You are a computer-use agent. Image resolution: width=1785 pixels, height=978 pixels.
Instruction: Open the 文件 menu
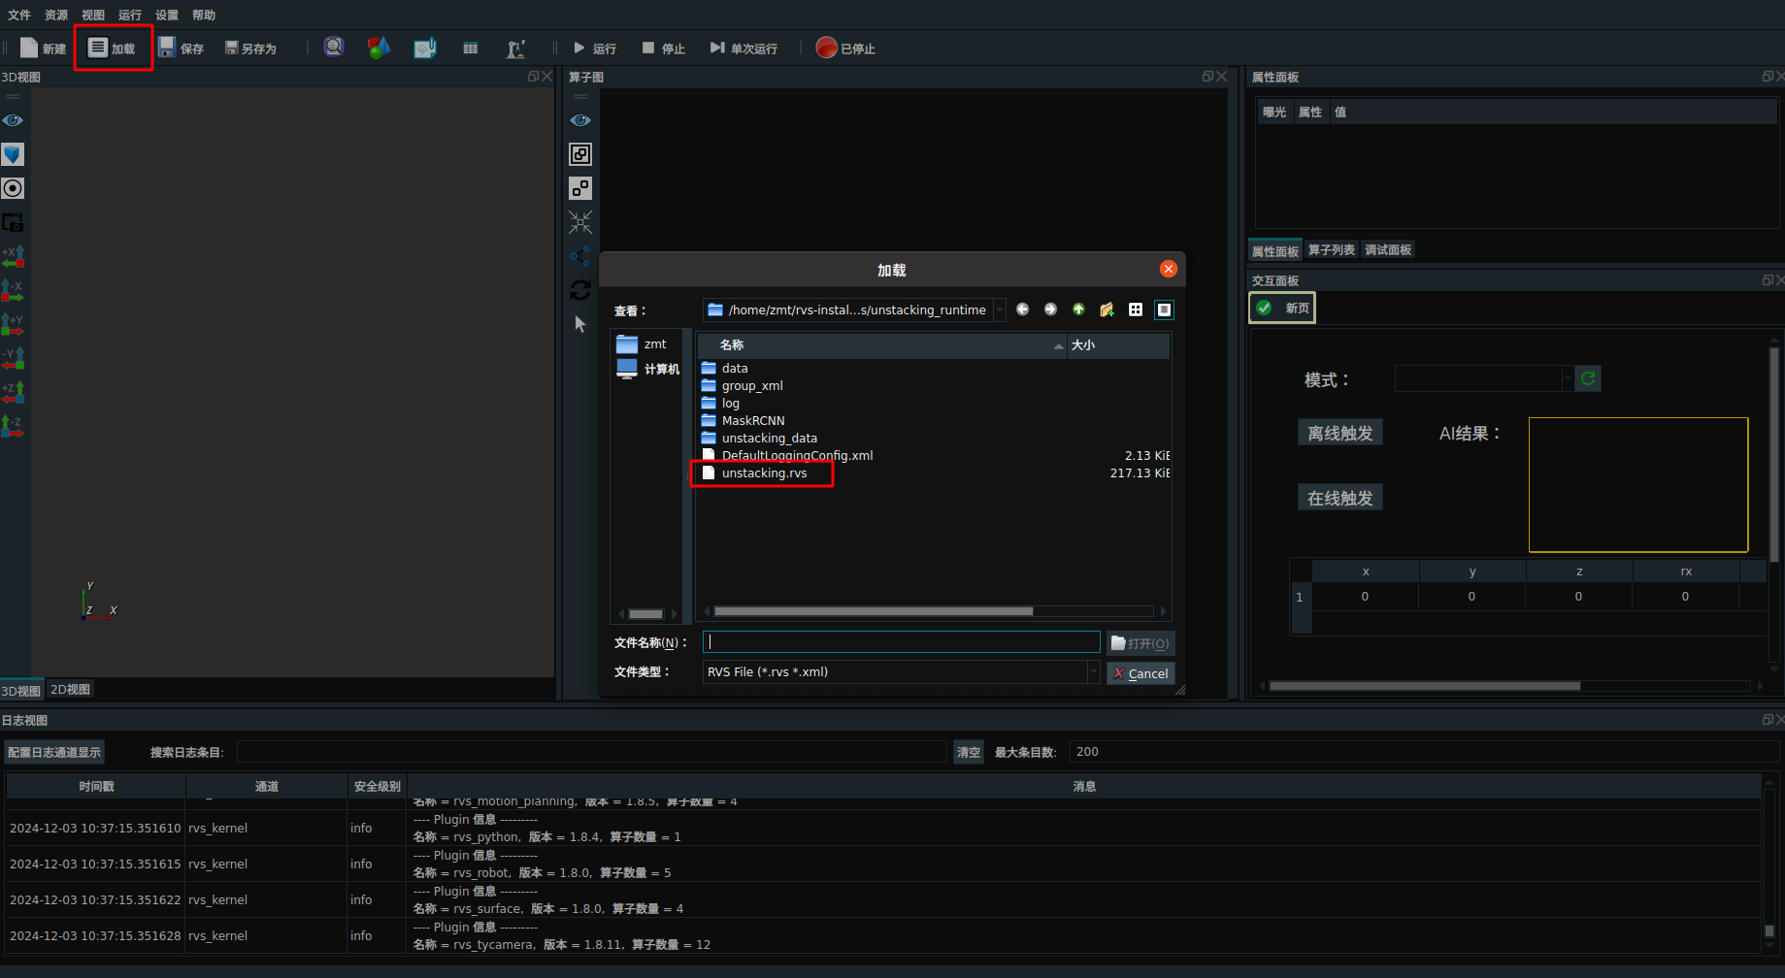click(19, 15)
